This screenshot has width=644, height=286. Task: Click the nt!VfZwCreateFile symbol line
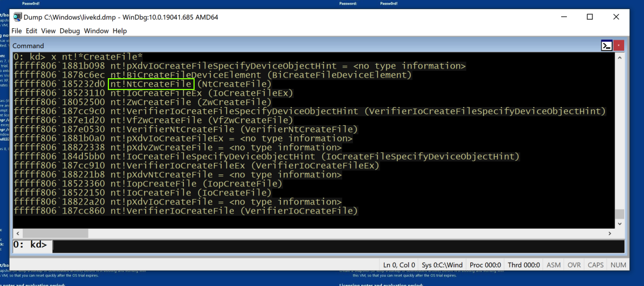click(153, 121)
